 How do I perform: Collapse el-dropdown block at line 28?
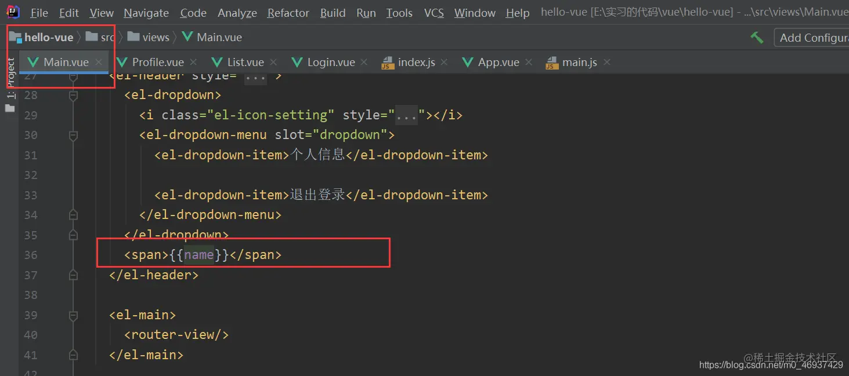73,96
